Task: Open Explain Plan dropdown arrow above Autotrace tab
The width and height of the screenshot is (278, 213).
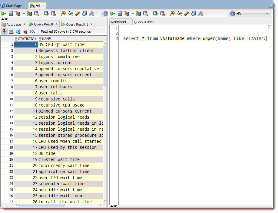Action: point(24,14)
